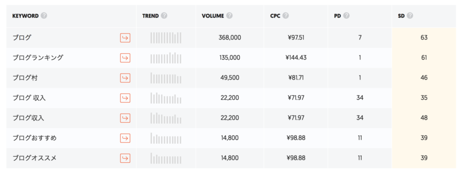Sort table by VOLUME column header
462x176 pixels.
click(x=213, y=16)
